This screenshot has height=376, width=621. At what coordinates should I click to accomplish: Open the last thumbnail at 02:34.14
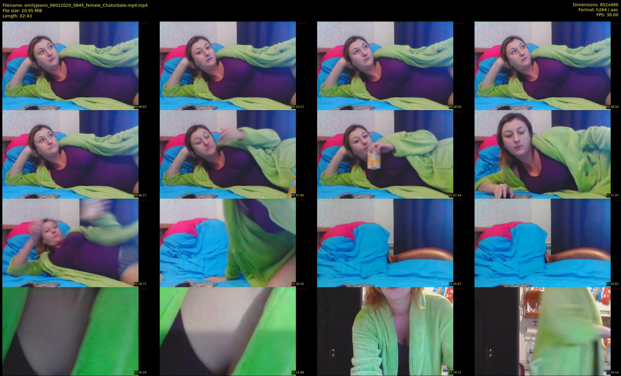pos(542,331)
